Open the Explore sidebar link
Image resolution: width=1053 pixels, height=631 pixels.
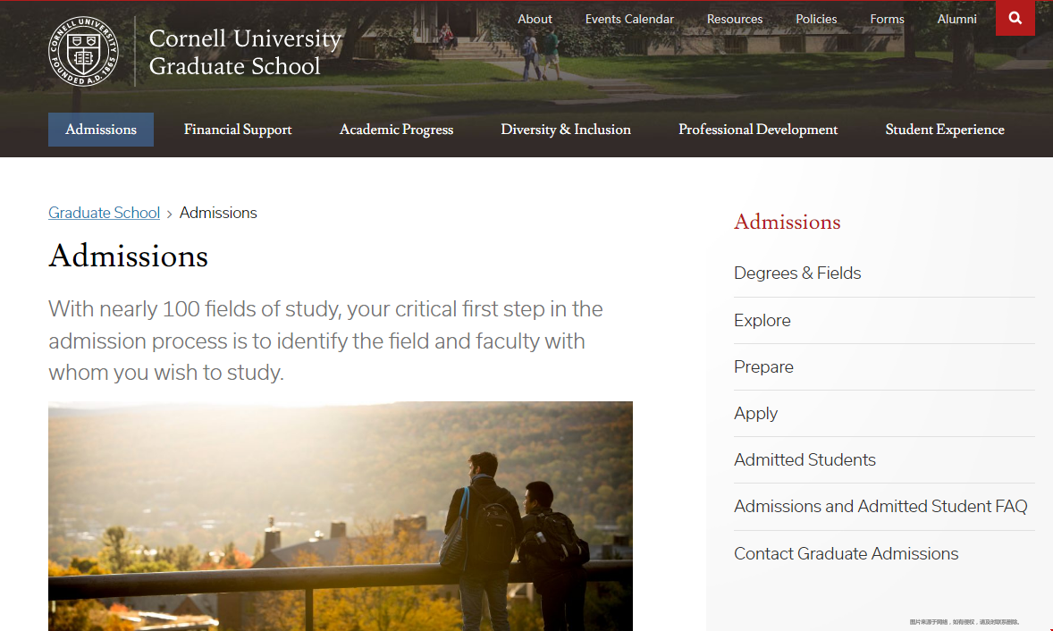[762, 321]
